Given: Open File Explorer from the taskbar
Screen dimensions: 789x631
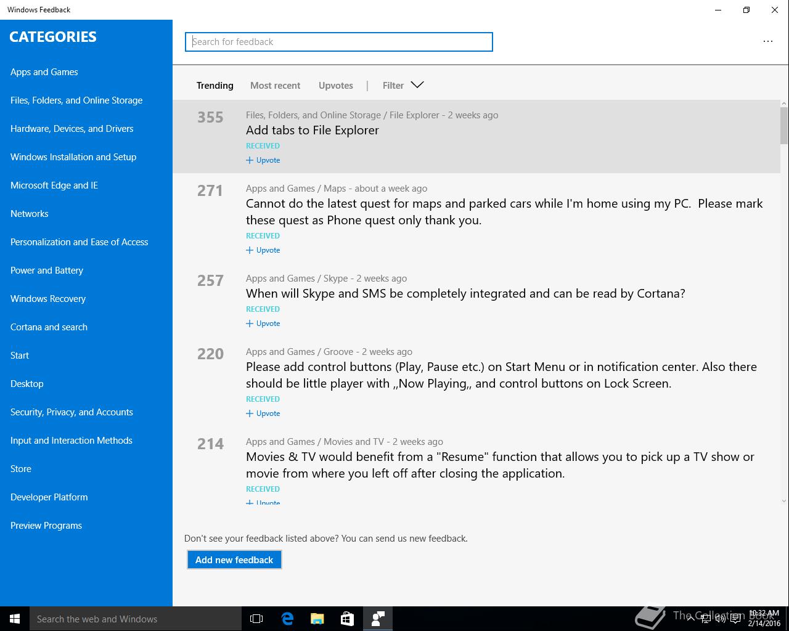Looking at the screenshot, I should [317, 619].
